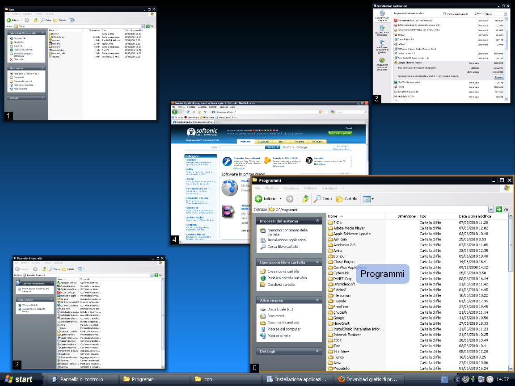Screen dimensions: 515x386
Task: Select the Avira folder
Action: [x=335, y=251]
